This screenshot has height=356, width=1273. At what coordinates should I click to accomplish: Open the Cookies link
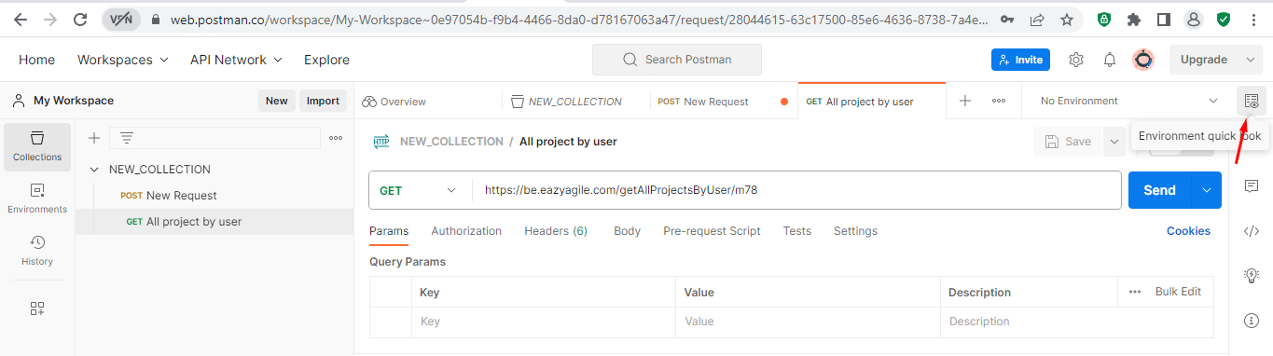(x=1188, y=231)
